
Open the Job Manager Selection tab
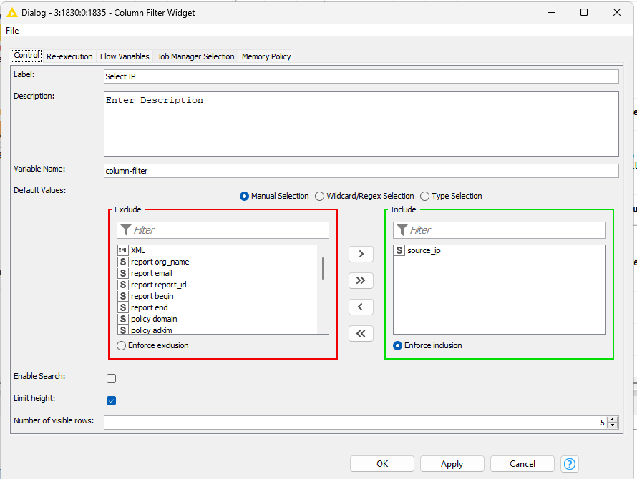[196, 56]
